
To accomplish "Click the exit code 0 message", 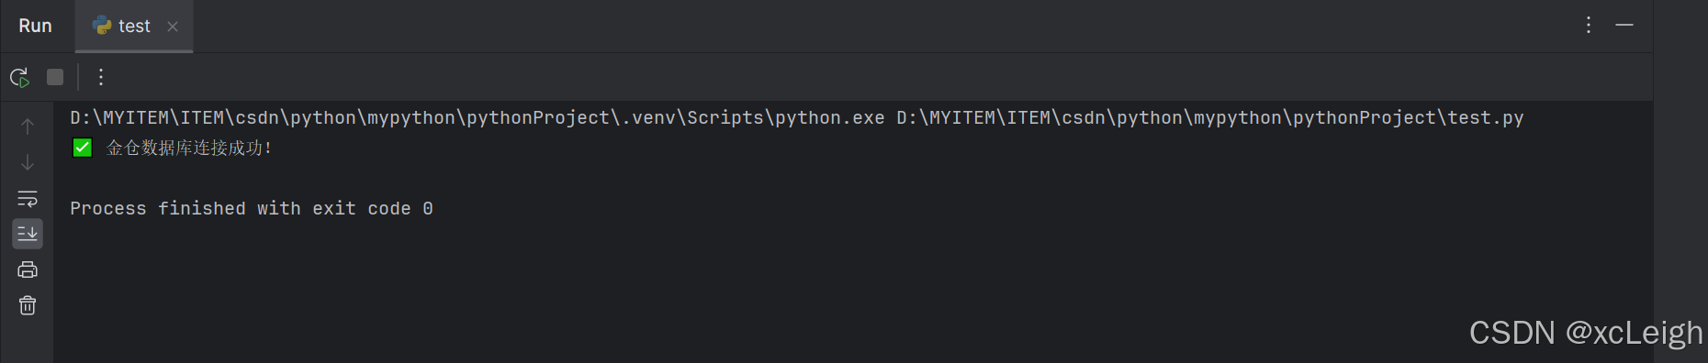I will coord(252,209).
